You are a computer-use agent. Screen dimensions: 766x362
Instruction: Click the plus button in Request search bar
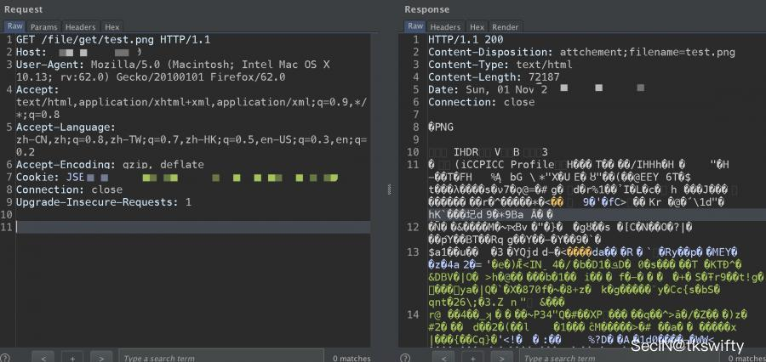pyautogui.click(x=72, y=358)
